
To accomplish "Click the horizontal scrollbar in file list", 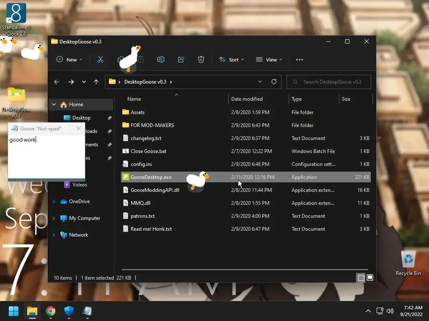I will [x=245, y=270].
